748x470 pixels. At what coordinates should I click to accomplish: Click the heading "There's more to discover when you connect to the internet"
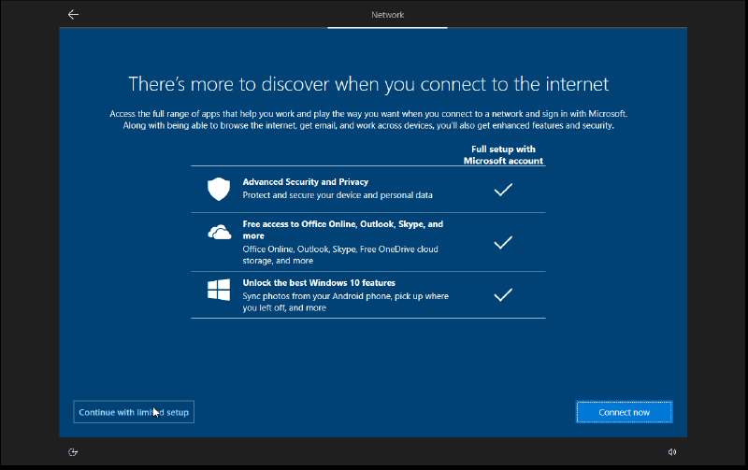368,84
